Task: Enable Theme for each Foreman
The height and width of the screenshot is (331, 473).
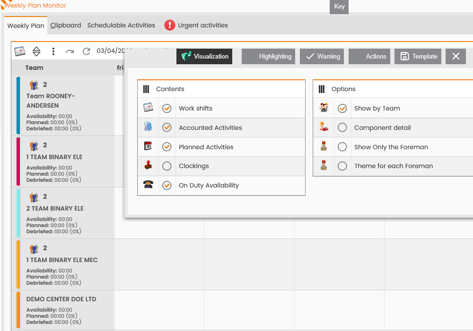Action: coord(342,166)
